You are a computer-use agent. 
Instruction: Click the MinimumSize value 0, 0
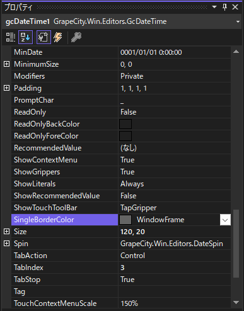[x=126, y=64]
